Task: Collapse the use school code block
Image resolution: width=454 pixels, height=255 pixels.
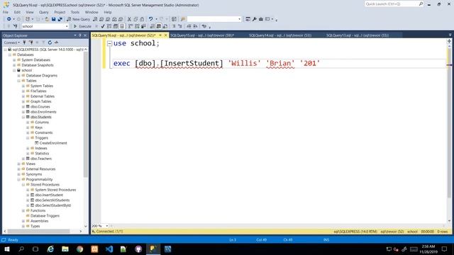Action: (109, 44)
